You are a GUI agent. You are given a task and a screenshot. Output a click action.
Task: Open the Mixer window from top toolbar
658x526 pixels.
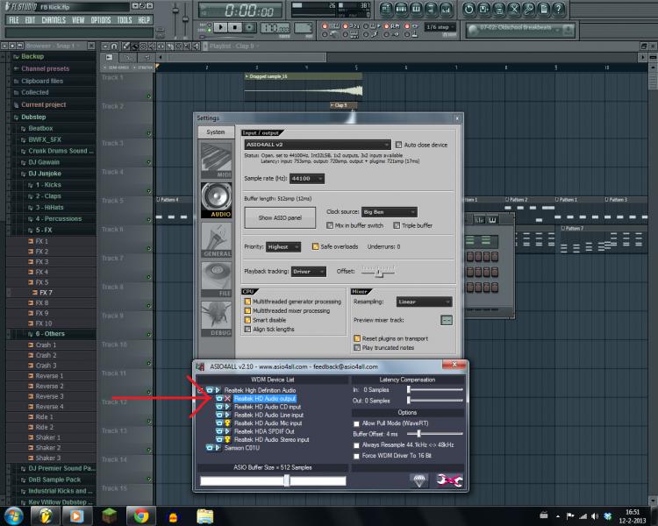446,9
